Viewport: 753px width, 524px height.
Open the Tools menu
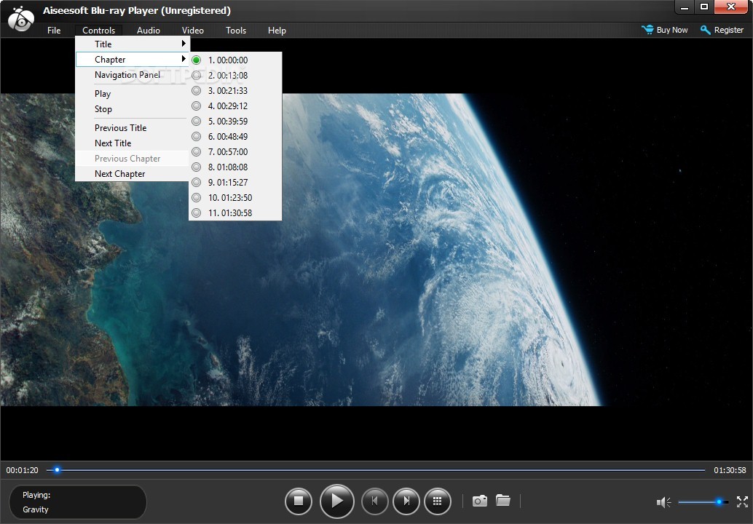click(x=236, y=31)
